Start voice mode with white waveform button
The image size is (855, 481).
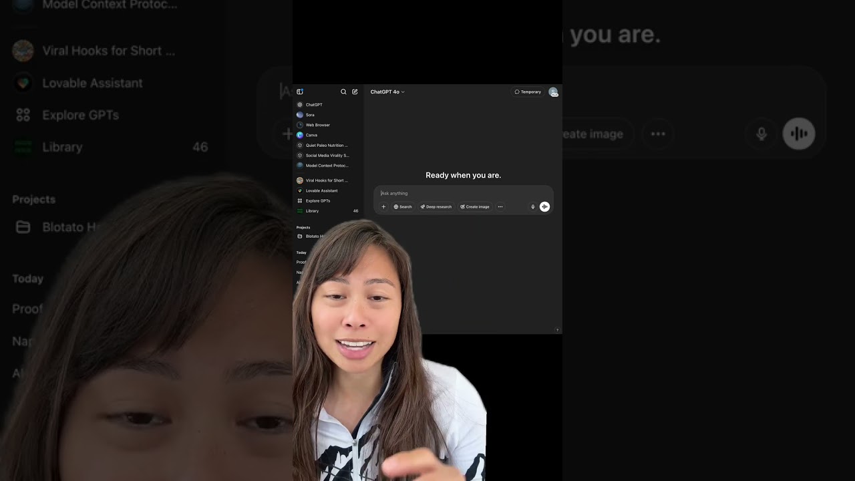(x=545, y=206)
